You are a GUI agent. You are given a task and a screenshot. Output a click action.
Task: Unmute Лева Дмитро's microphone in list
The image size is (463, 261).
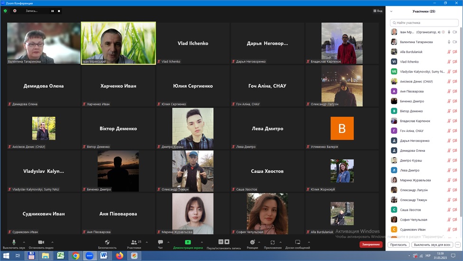[449, 170]
